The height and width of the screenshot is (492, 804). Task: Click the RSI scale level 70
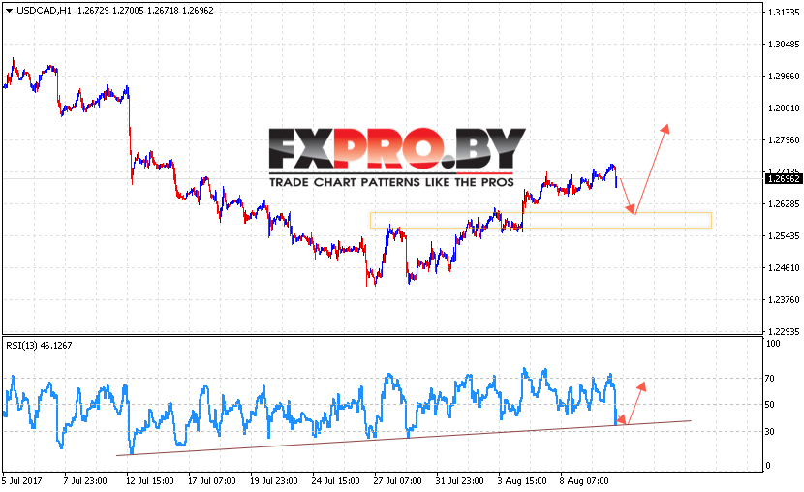770,379
